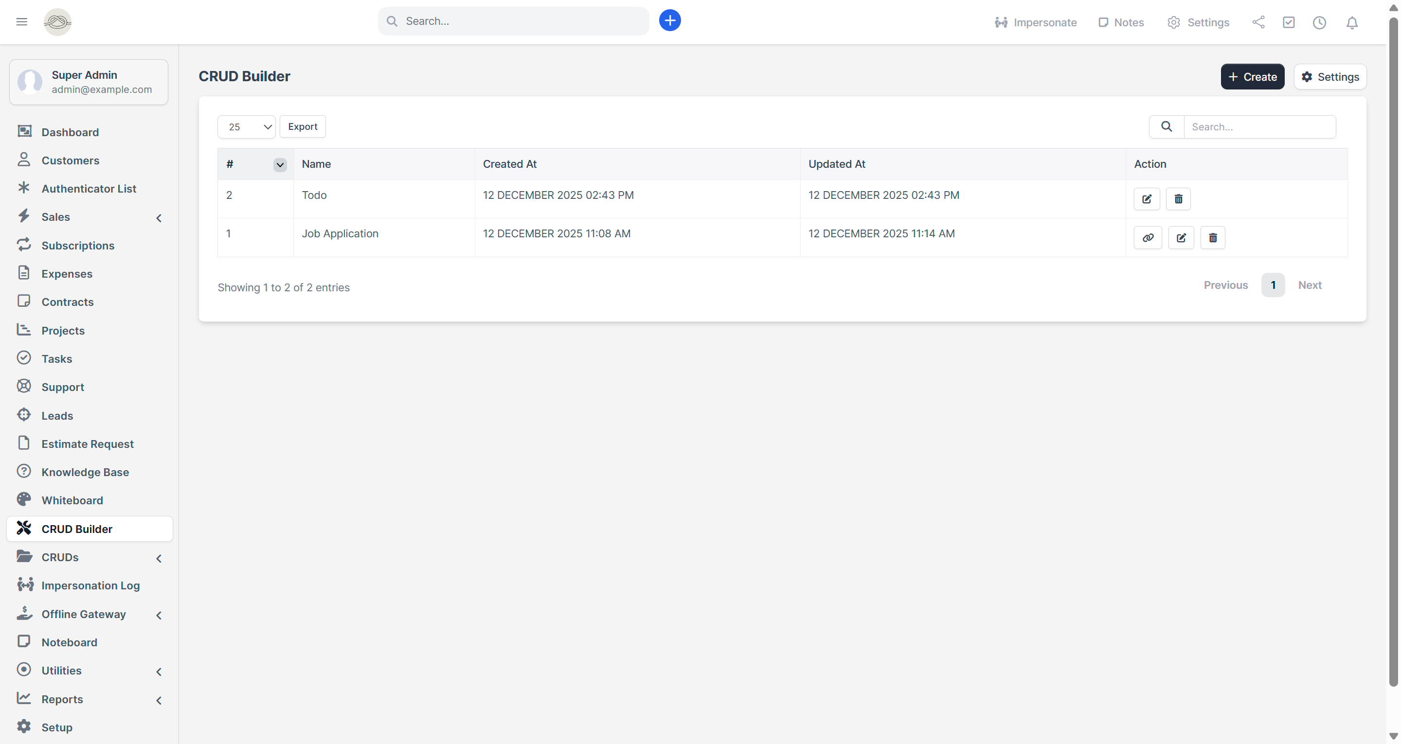1401x744 pixels.
Task: Open Impersonation Log in sidebar
Action: pyautogui.click(x=90, y=585)
